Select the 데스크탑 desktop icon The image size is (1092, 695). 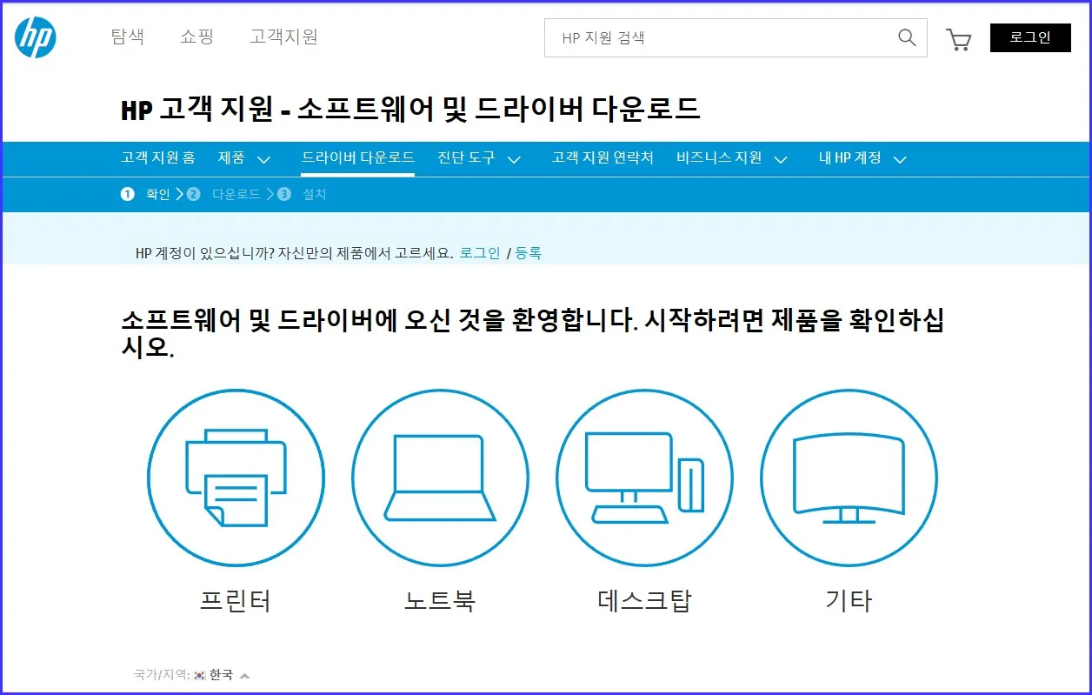644,478
